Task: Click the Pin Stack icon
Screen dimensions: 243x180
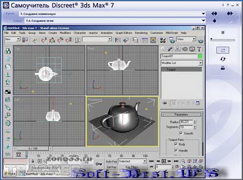Action: [165, 103]
